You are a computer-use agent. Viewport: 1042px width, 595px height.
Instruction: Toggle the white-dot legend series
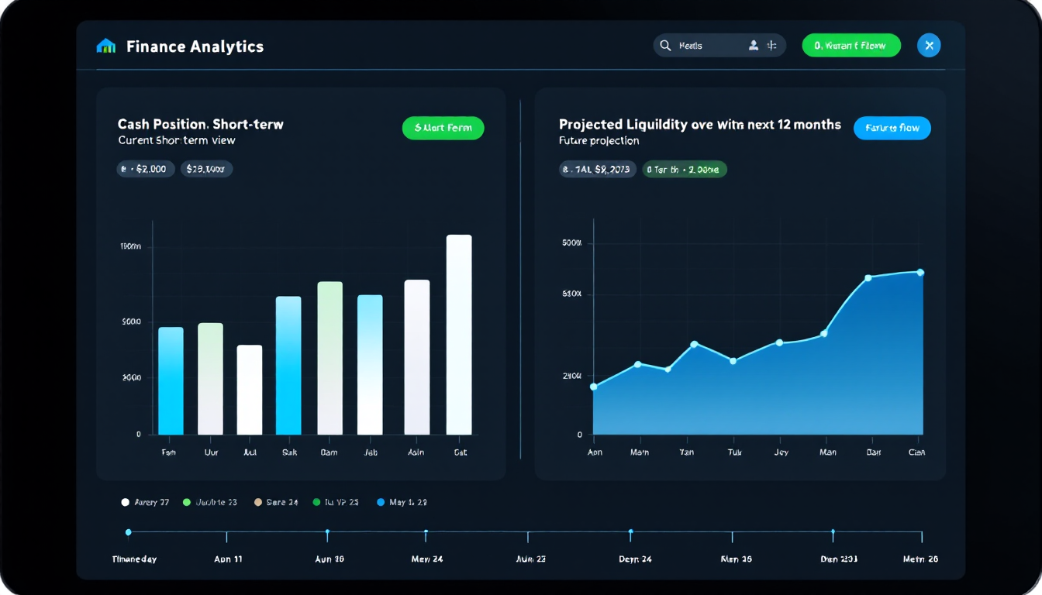point(146,502)
